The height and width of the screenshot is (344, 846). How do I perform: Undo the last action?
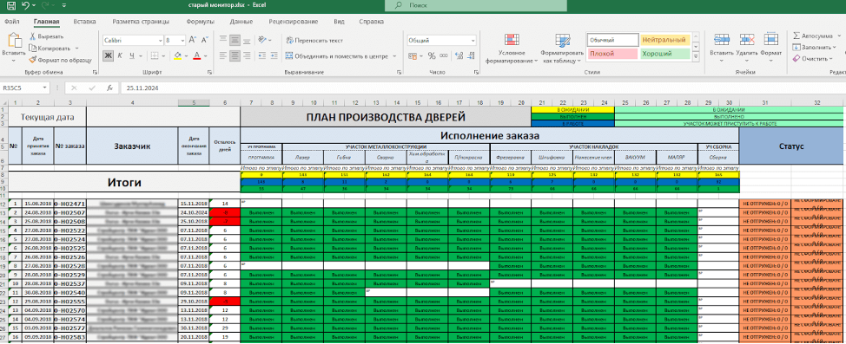click(25, 5)
